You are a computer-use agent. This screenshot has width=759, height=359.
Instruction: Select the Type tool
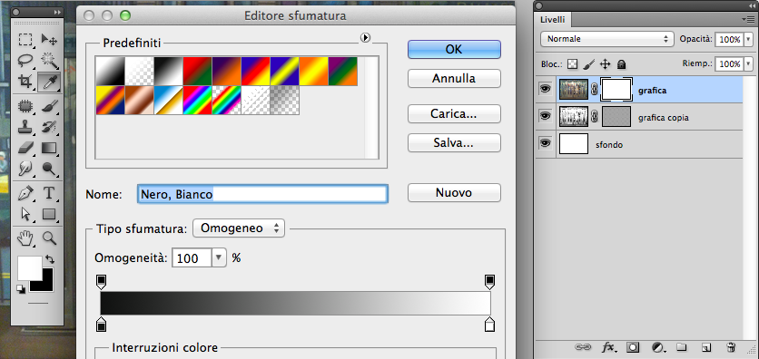[x=49, y=193]
